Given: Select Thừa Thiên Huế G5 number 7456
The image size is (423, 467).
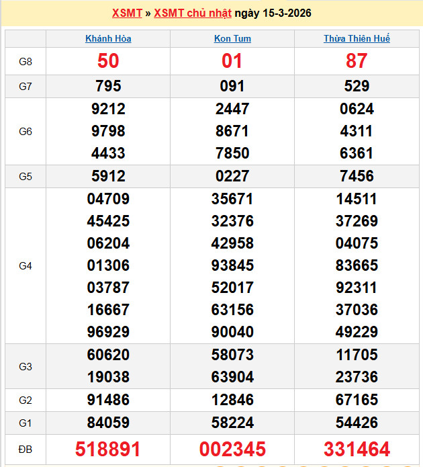Looking at the screenshot, I should pos(357,176).
